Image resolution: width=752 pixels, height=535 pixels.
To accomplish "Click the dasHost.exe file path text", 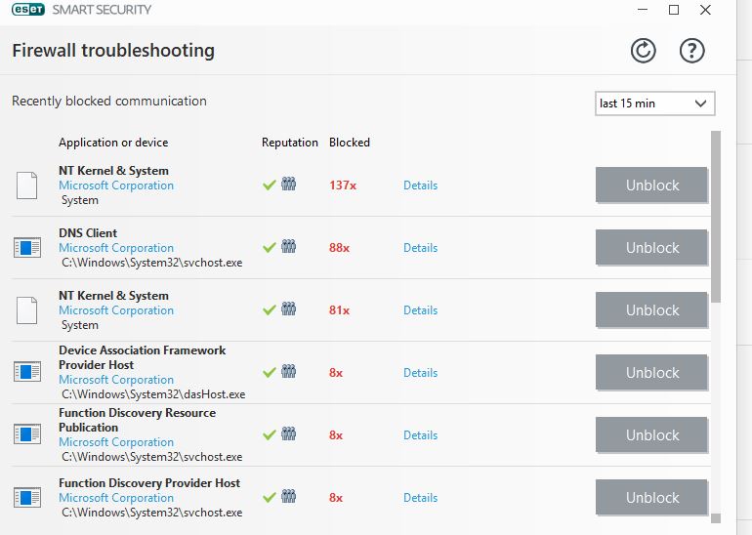I will pyautogui.click(x=153, y=394).
